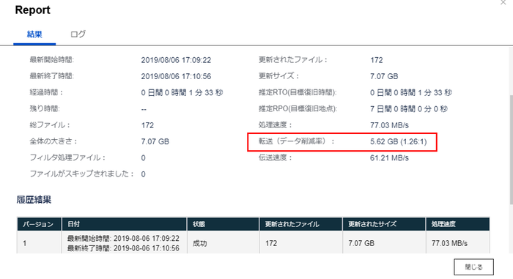Screen dimensions: 513x279
Task: Close the Report dialog with X icon
Action: [x=503, y=3]
